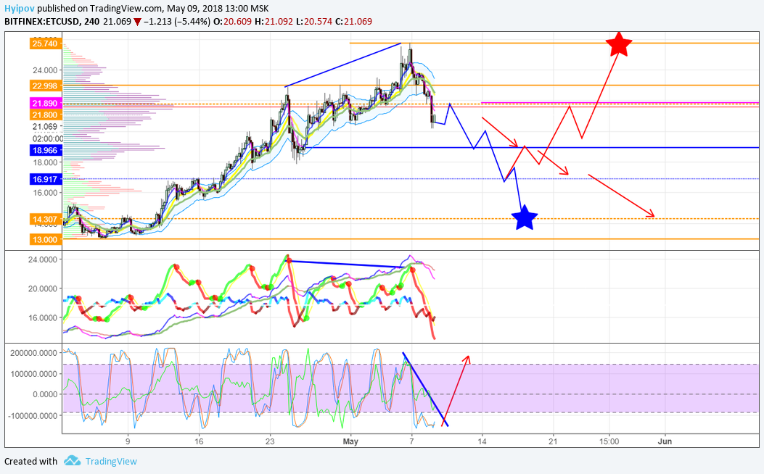Screen dimensions: 764x474
Task: Click the 200000.0000 oscillator axis value
Action: [33, 353]
